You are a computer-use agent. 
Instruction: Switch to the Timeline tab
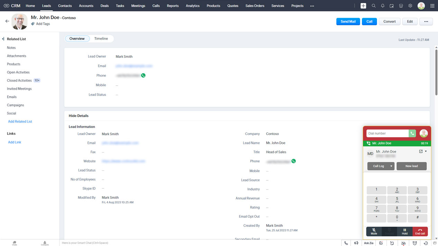pos(101,39)
